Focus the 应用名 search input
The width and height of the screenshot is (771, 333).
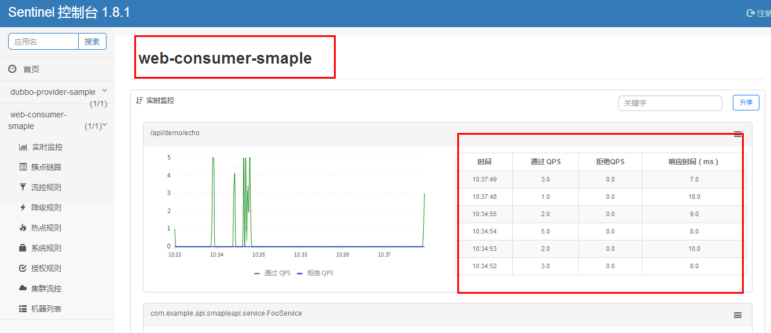click(43, 42)
